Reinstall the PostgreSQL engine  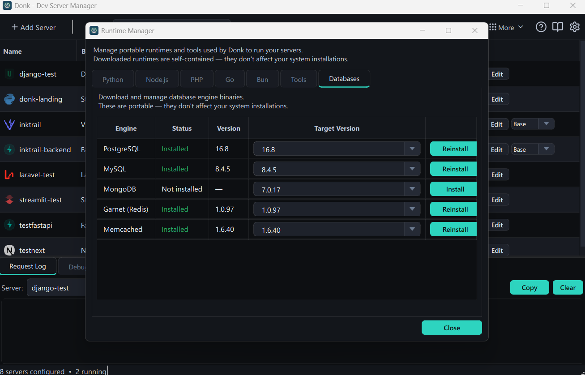pyautogui.click(x=453, y=149)
